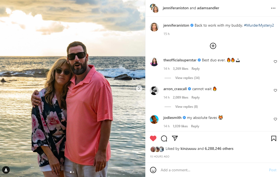
Task: Save post with bookmark icon
Action: pyautogui.click(x=273, y=138)
